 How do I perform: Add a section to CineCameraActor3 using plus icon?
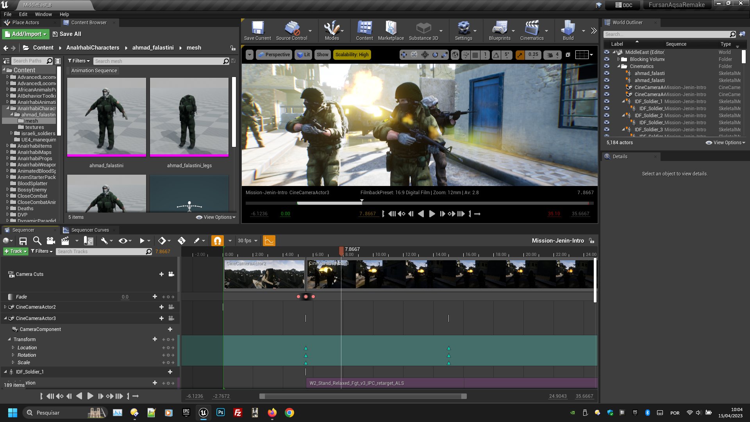click(x=161, y=318)
